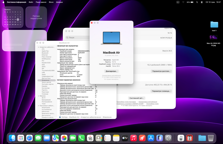Select Графіка/дисплеї in the sidebar
This screenshot has width=223, height=144.
click(47, 76)
